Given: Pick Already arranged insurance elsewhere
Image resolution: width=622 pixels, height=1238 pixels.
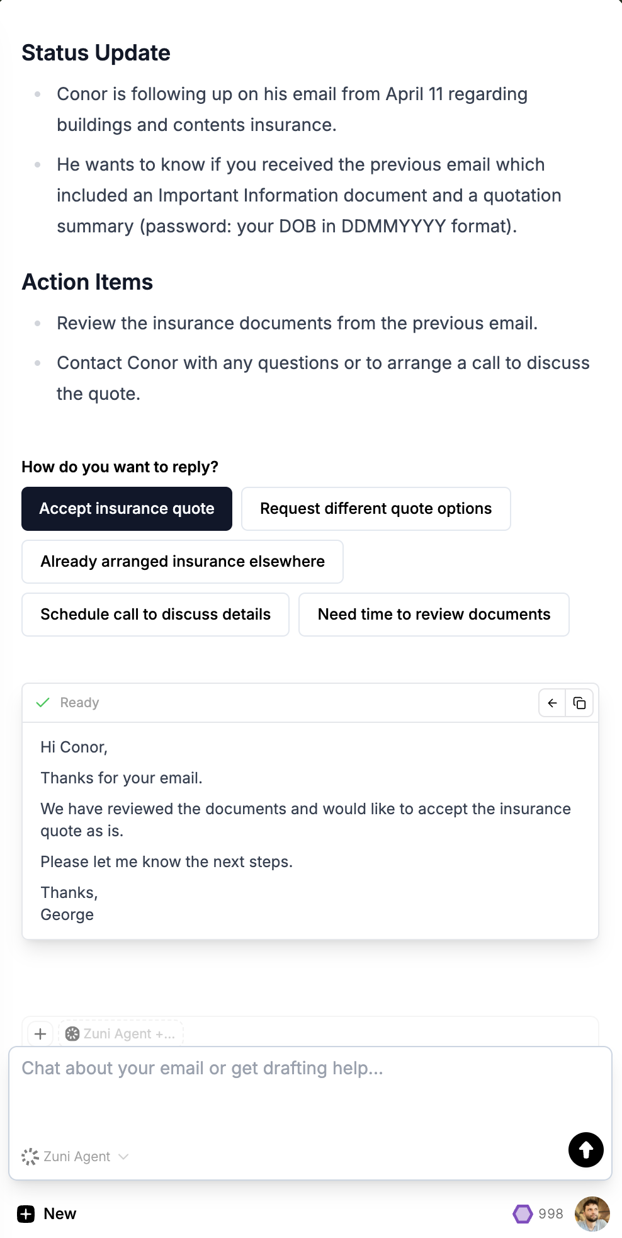Looking at the screenshot, I should coord(183,561).
